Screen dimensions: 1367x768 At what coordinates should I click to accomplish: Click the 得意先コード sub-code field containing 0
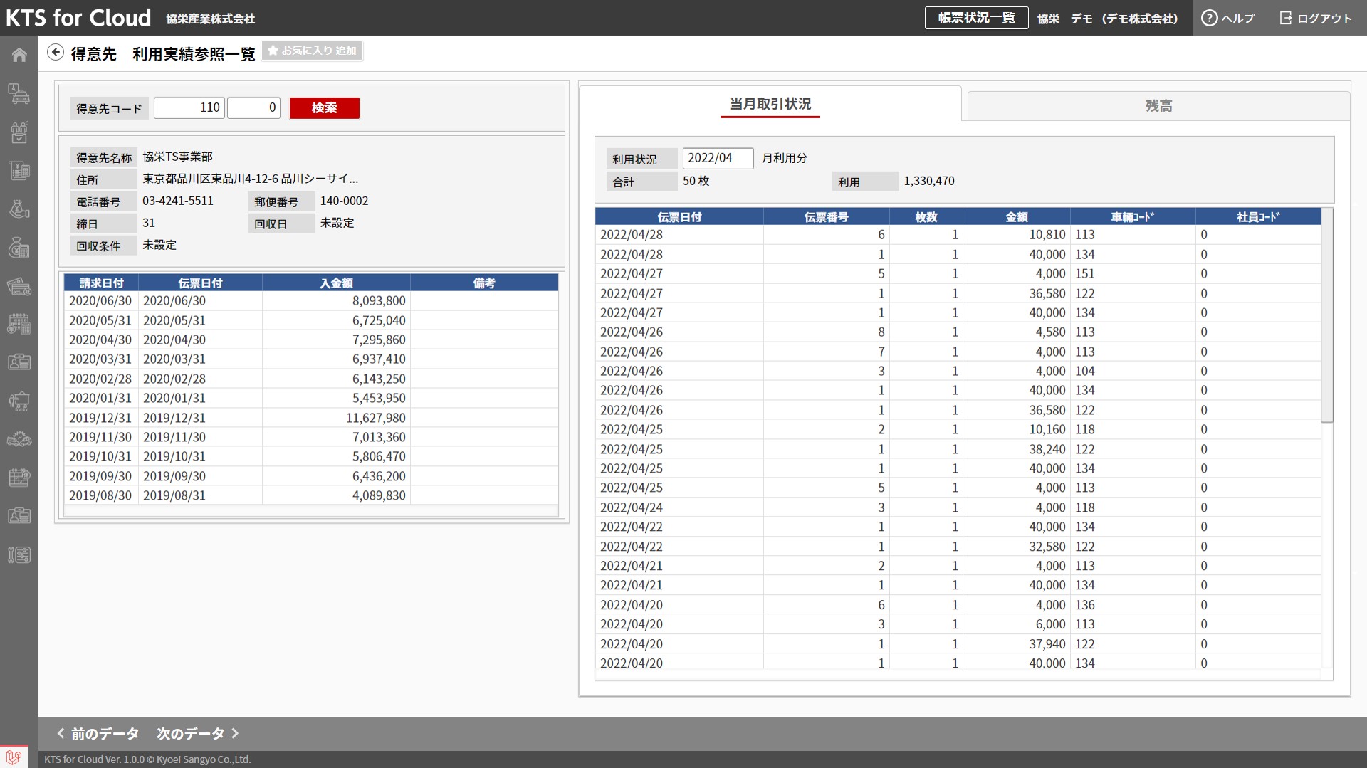(x=253, y=107)
